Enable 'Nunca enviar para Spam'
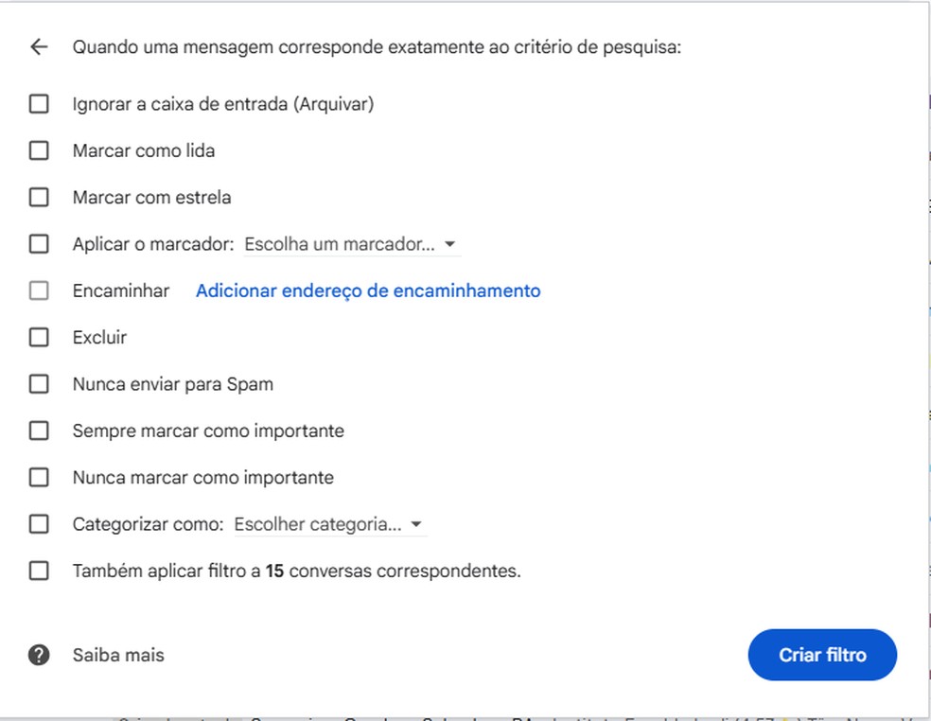The height and width of the screenshot is (721, 931). [38, 383]
